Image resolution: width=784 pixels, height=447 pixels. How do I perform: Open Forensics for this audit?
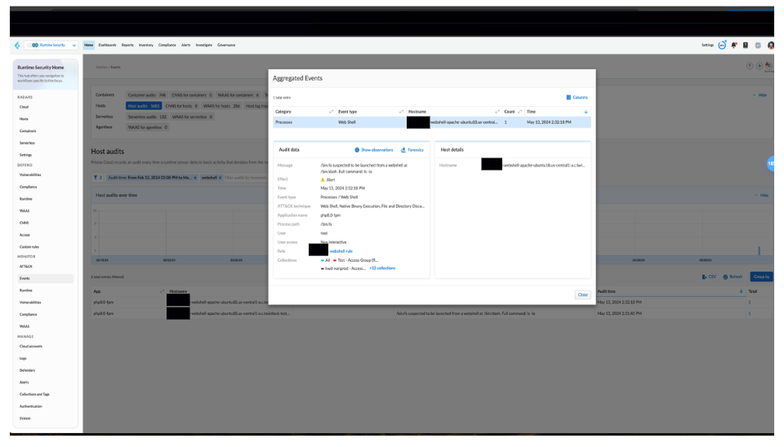point(412,150)
